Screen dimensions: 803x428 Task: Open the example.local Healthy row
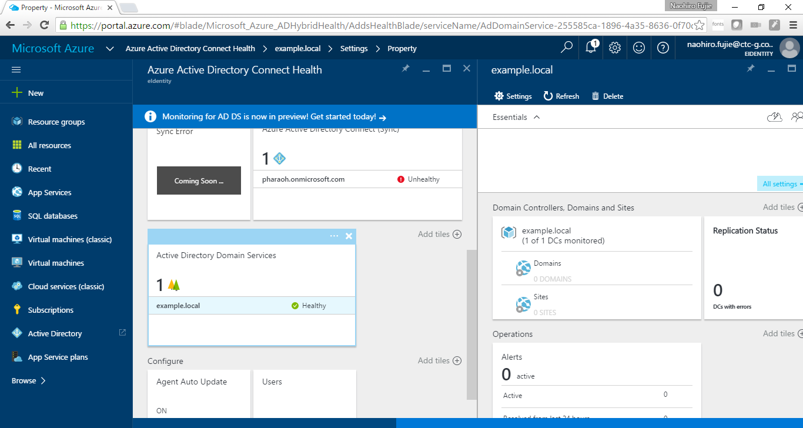click(252, 306)
